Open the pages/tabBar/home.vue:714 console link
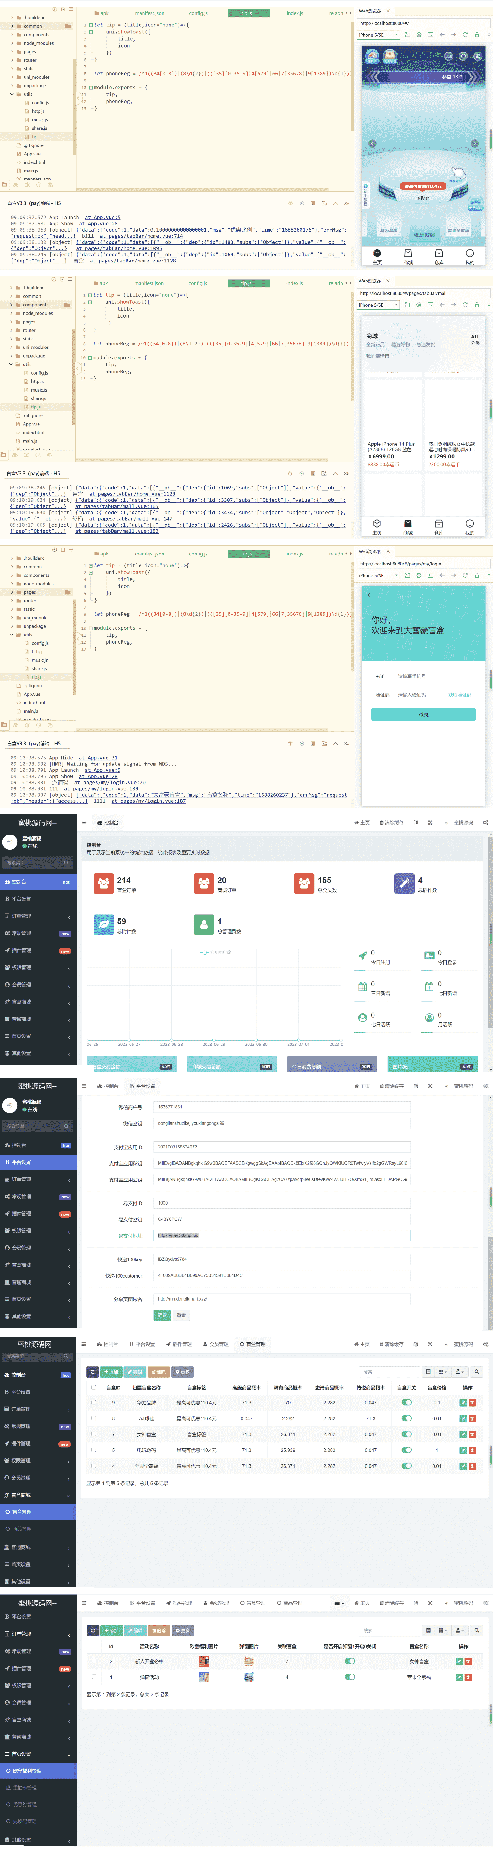 click(141, 236)
